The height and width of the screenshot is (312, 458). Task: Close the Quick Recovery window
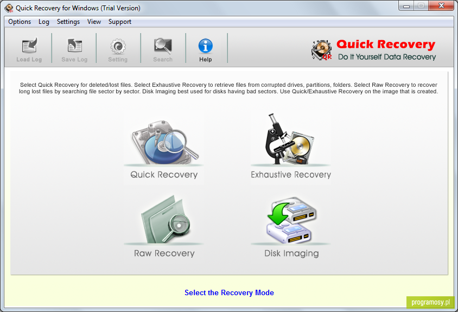click(x=441, y=6)
